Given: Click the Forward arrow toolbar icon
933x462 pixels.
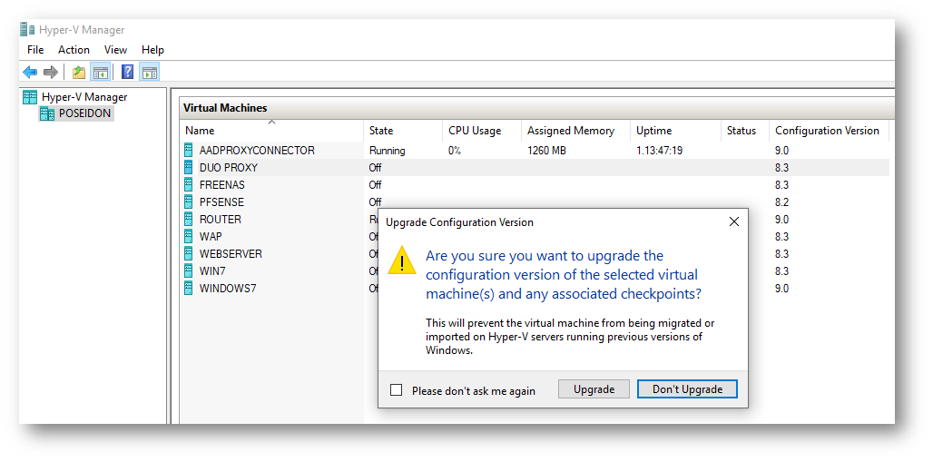Looking at the screenshot, I should pyautogui.click(x=50, y=73).
